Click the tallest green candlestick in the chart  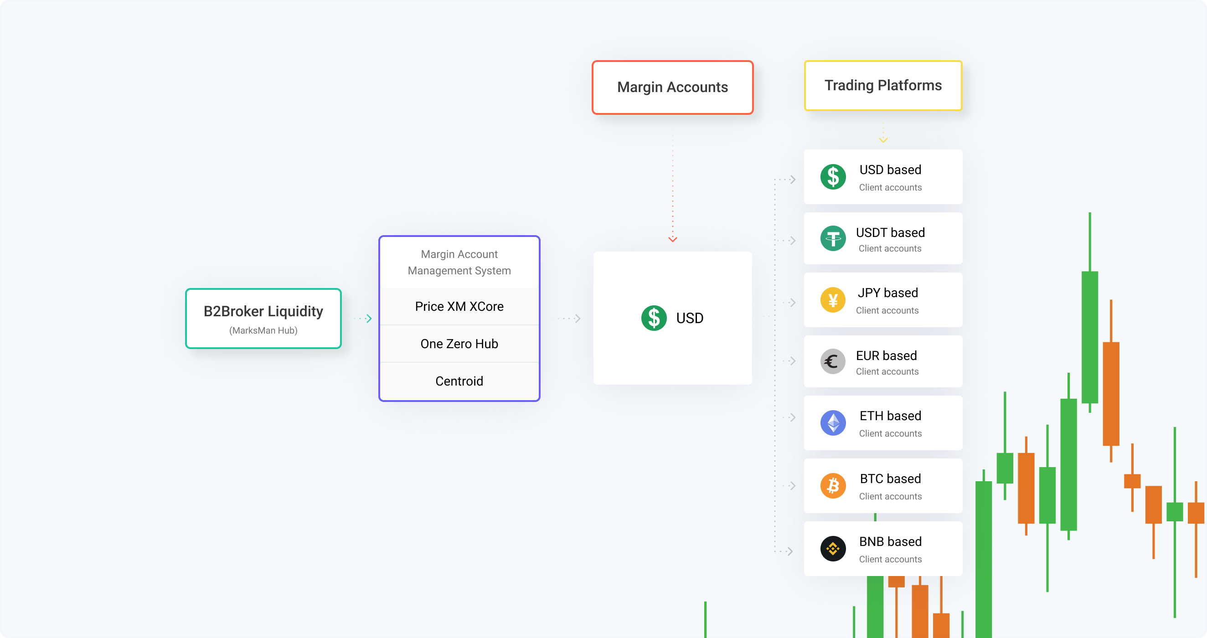tap(1089, 337)
